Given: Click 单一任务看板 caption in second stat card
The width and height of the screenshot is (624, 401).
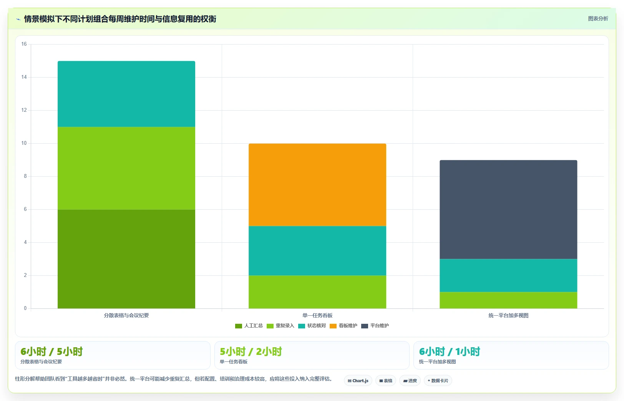Looking at the screenshot, I should click(x=234, y=362).
